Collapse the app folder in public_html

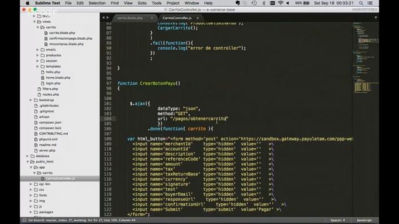(x=31, y=167)
